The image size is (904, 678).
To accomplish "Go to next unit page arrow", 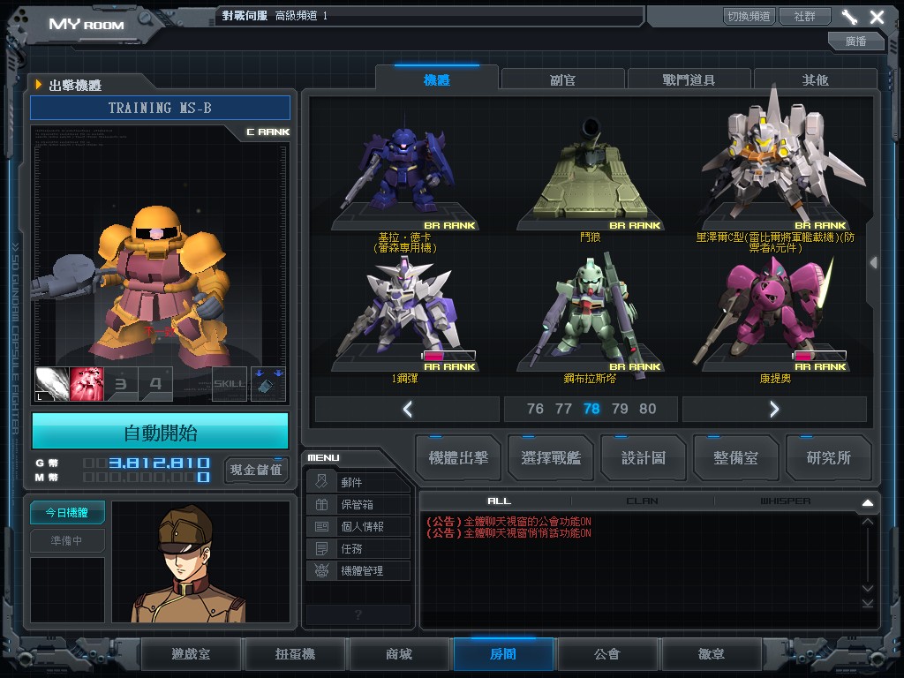I will [x=774, y=409].
